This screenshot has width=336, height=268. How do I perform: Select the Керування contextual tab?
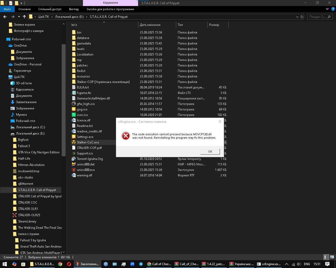[x=110, y=3]
